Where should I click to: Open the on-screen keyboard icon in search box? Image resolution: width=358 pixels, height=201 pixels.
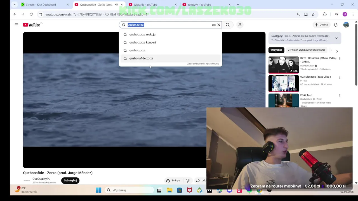click(x=214, y=25)
